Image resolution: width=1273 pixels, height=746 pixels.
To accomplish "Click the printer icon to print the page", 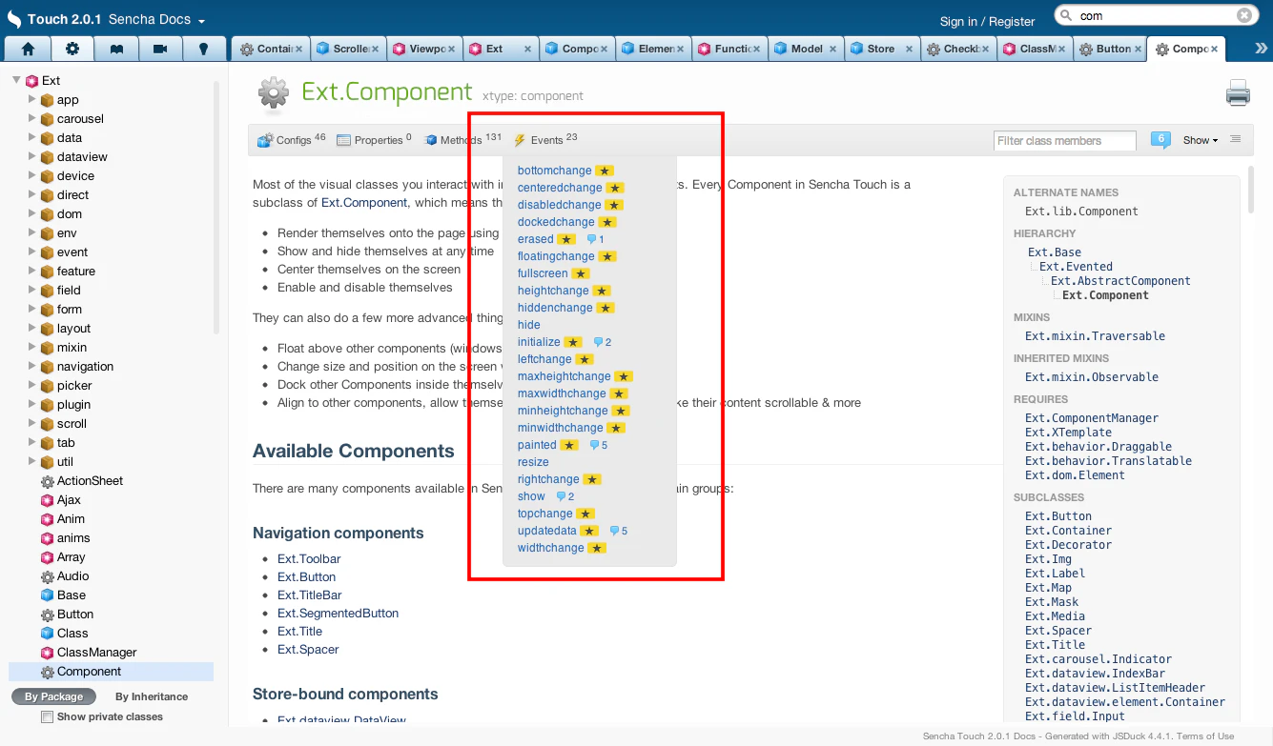I will [x=1238, y=93].
